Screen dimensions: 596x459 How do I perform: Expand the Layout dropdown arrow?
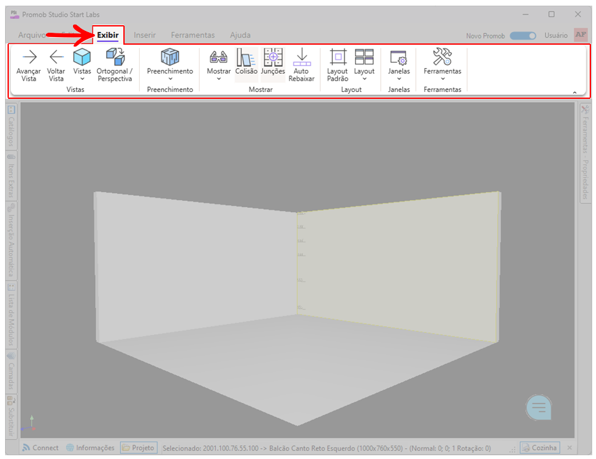[x=364, y=79]
